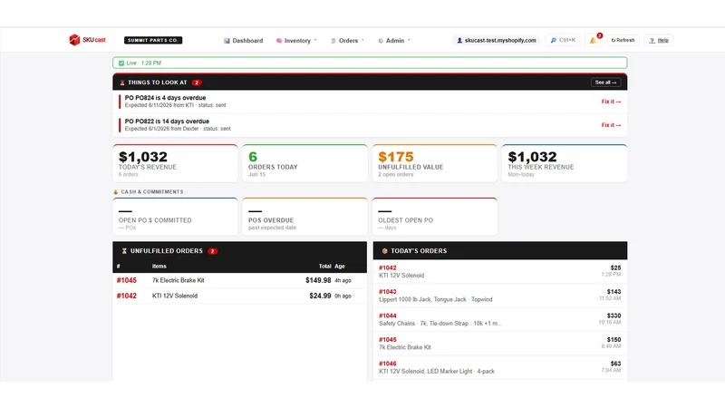
Task: Open the Orders Today card
Action: click(304, 163)
